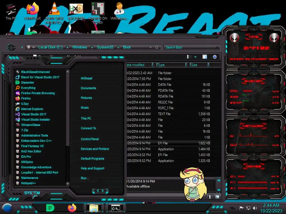Viewport: 286px width, 214px height.
Task: Switch to File Explorer taskbar button
Action: [x=94, y=208]
